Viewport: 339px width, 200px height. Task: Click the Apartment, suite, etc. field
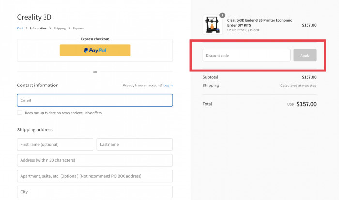click(x=95, y=176)
